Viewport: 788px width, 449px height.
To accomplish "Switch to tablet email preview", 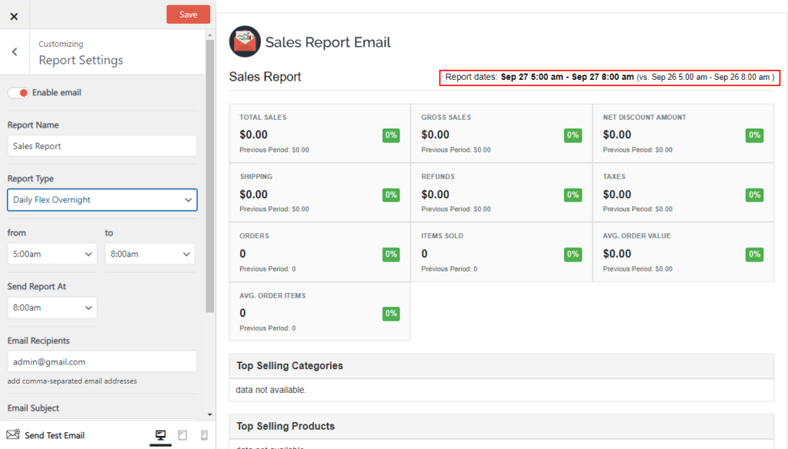I will tap(182, 434).
